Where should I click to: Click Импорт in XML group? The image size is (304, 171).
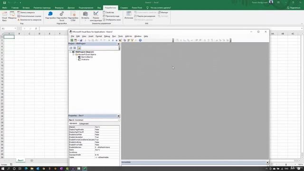pyautogui.click(x=163, y=12)
